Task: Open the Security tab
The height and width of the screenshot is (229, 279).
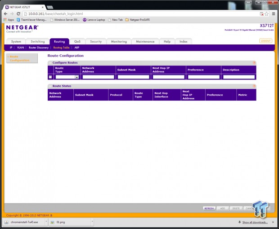Action: pyautogui.click(x=96, y=41)
